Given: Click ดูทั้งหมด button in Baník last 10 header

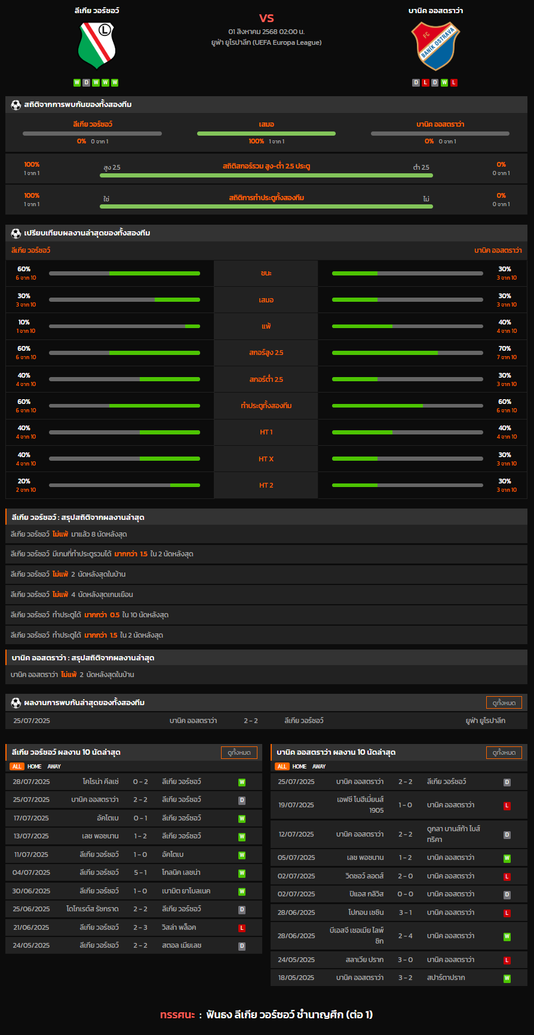Looking at the screenshot, I should coord(504,753).
